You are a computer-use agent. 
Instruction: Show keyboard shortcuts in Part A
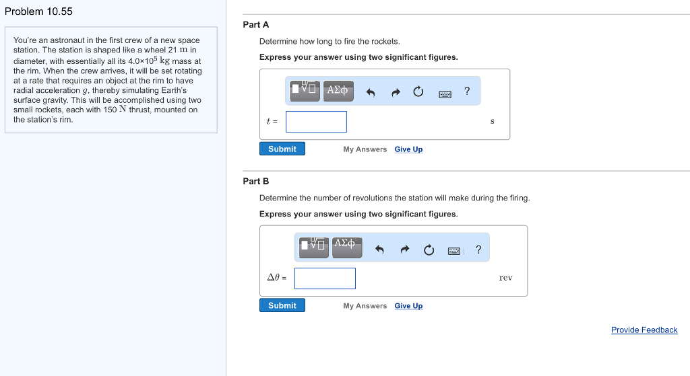445,94
